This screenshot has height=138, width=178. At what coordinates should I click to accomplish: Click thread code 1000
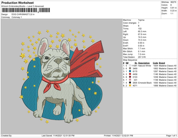point(155,83)
